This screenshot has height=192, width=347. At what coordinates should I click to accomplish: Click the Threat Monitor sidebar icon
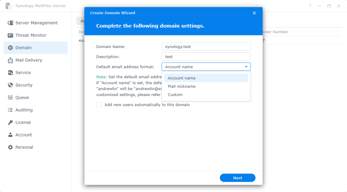click(x=10, y=35)
